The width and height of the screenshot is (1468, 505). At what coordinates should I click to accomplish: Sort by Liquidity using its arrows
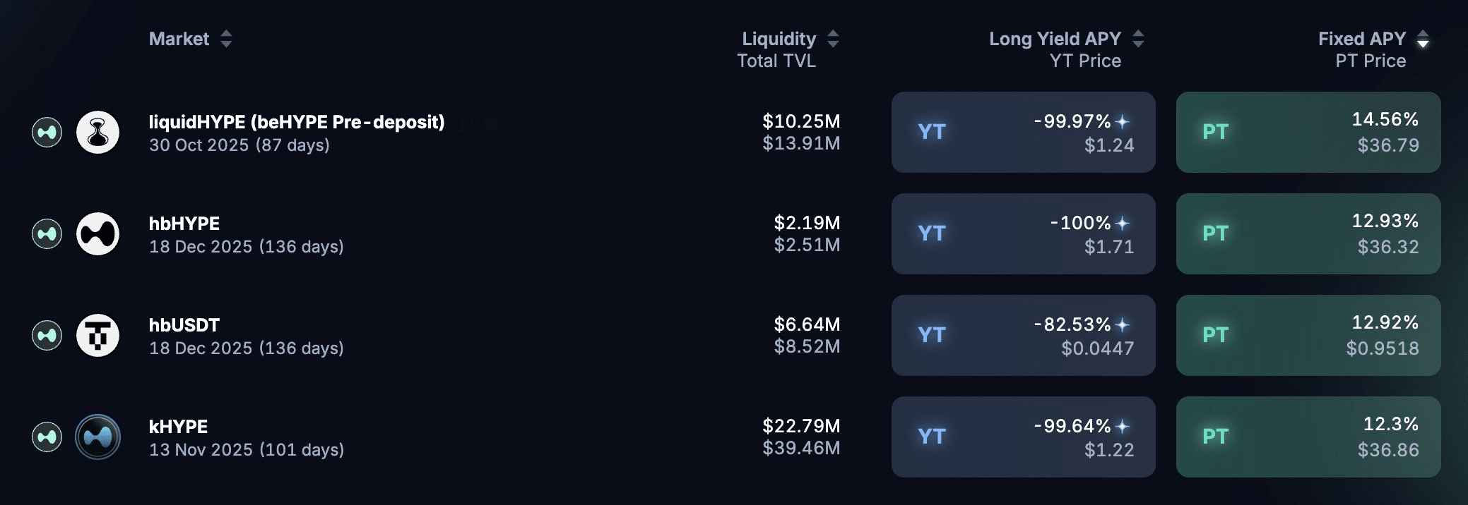(833, 39)
